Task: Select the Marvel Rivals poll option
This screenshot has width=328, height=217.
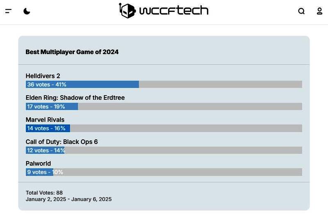Action: [x=45, y=120]
